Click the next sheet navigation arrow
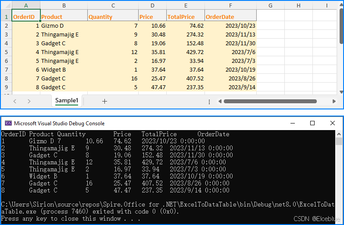This screenshot has width=344, height=225. [x=29, y=101]
